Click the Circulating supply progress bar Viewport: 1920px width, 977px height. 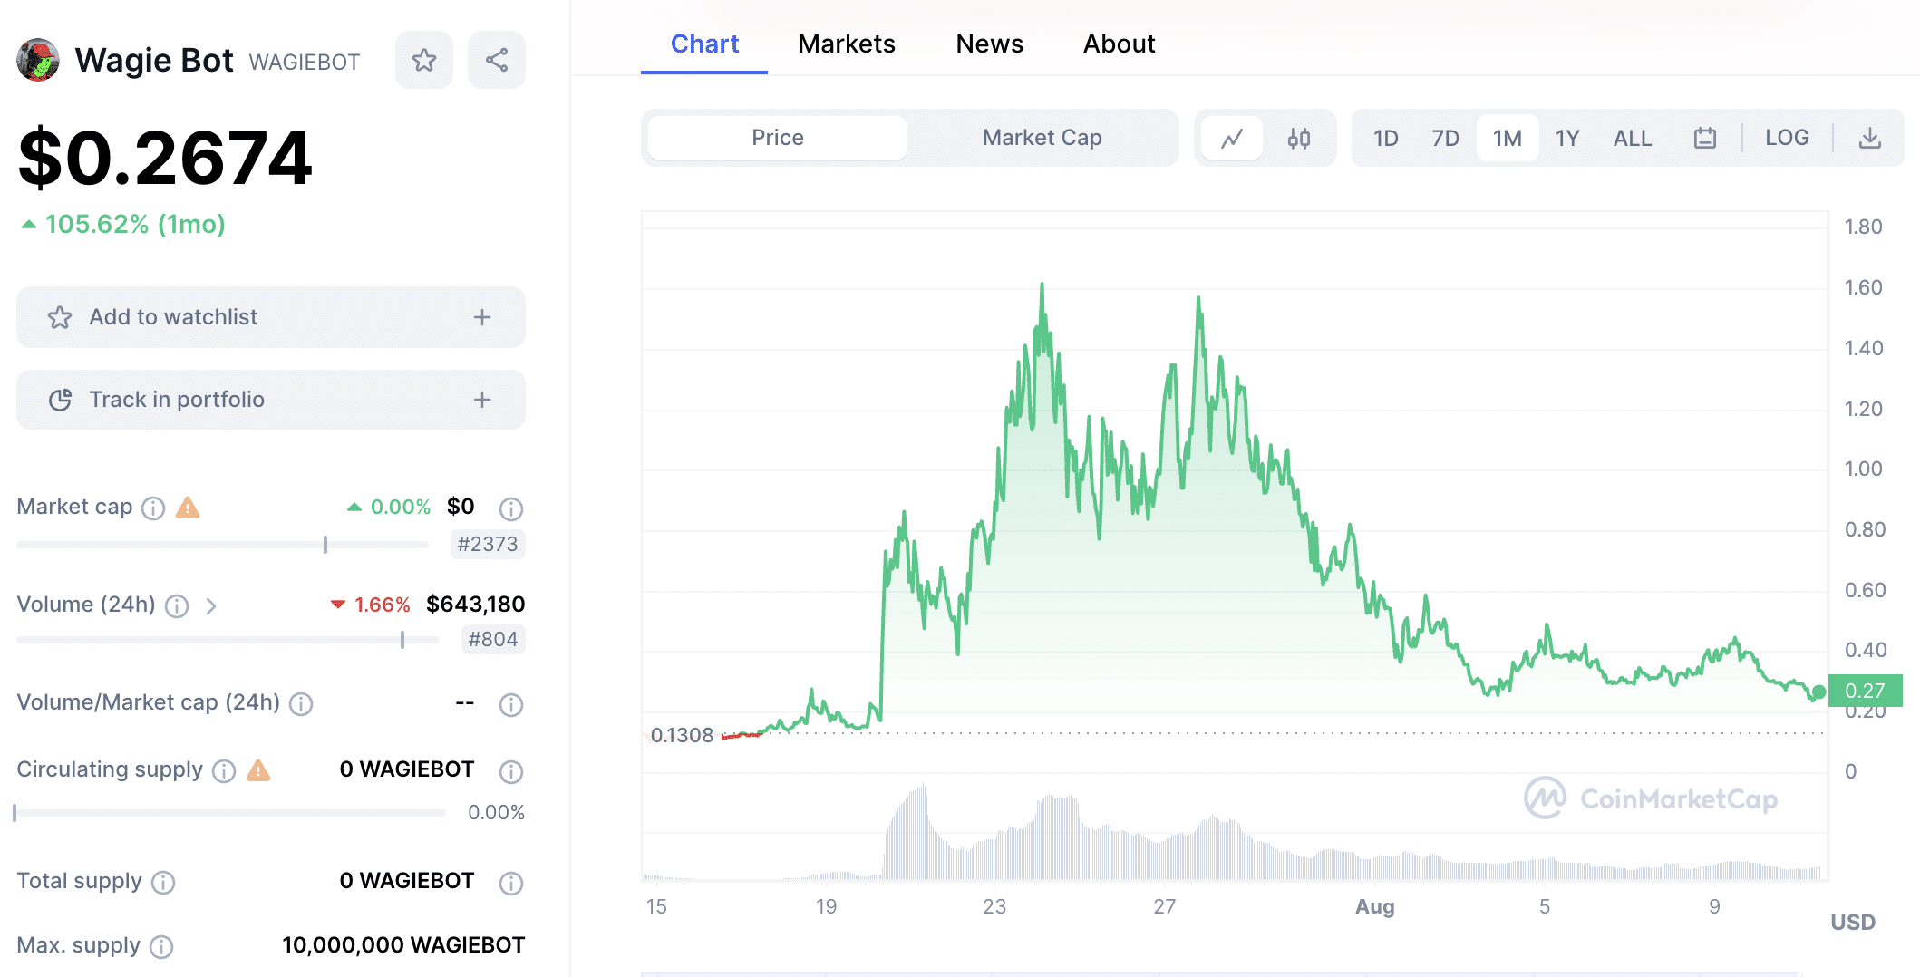[x=231, y=813]
